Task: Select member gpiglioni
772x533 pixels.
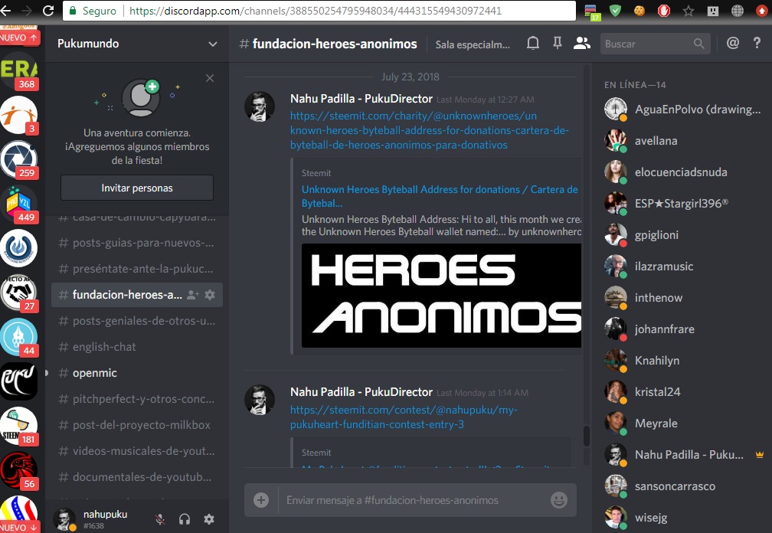Action: point(682,235)
